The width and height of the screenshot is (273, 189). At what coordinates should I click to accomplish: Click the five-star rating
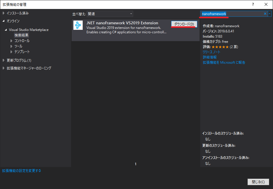(x=220, y=47)
